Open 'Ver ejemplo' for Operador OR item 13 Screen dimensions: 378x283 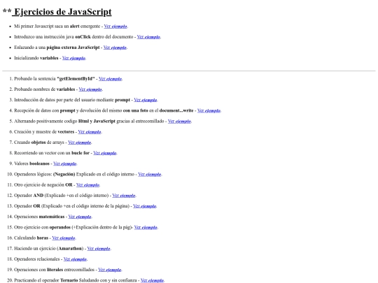click(x=145, y=205)
